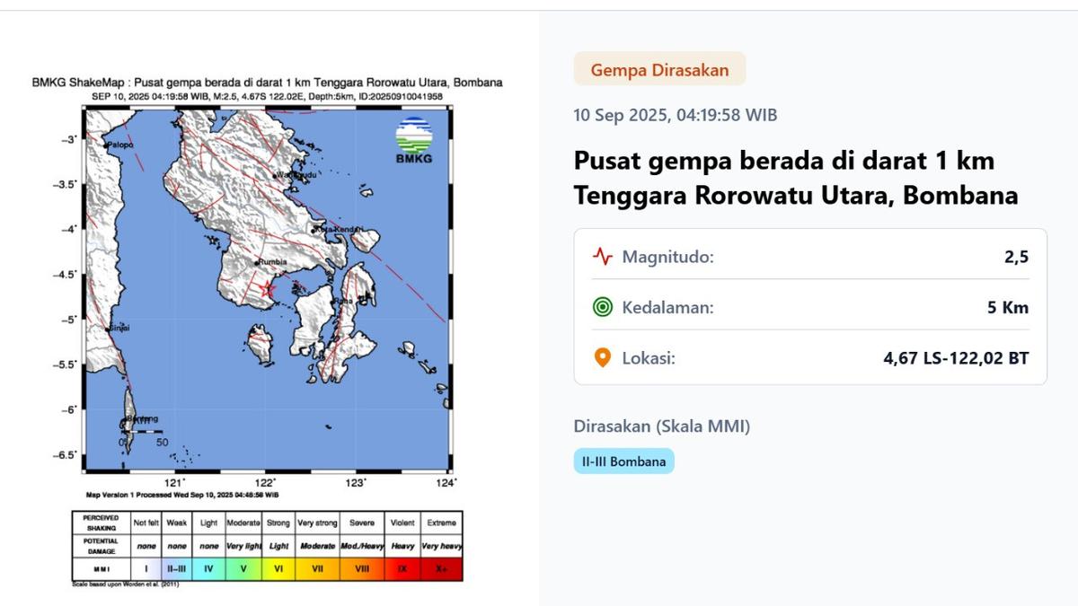Click the II-III Bombana intensity tag
Image resolution: width=1078 pixels, height=606 pixels.
623,461
